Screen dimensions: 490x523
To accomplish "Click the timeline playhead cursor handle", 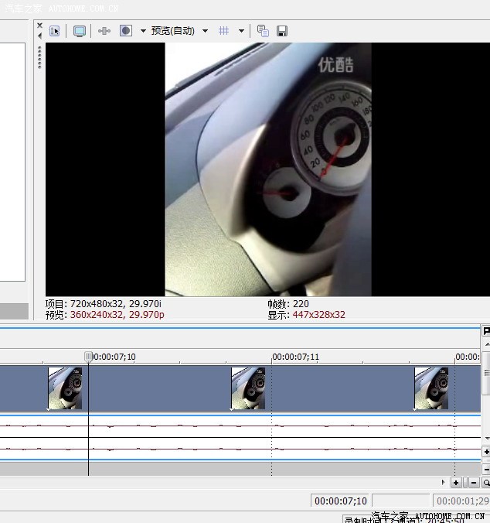I will tap(88, 357).
